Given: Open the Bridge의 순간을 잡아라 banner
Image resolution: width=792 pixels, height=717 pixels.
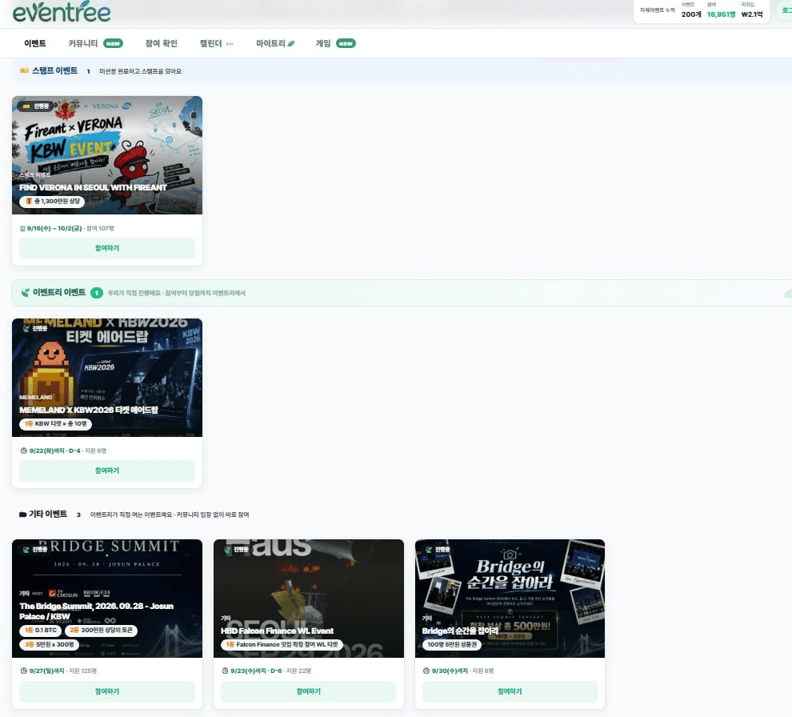Looking at the screenshot, I should pyautogui.click(x=510, y=599).
